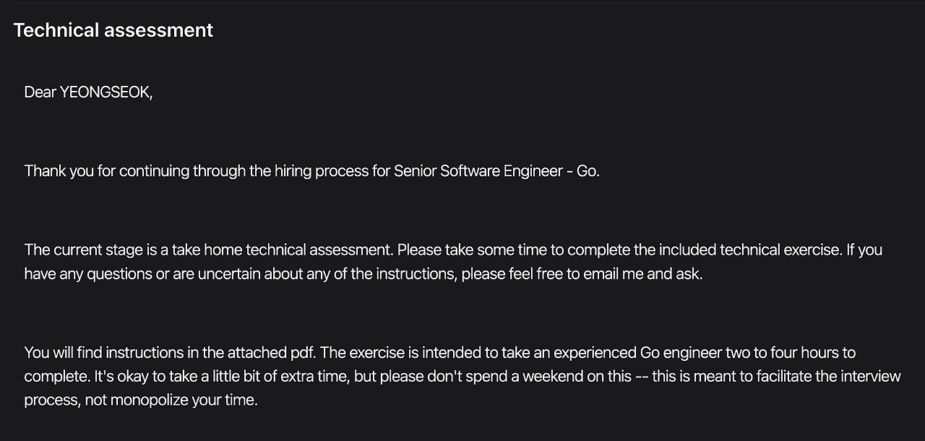Click the phrase "not monopolize your time"
This screenshot has width=925, height=441.
[x=171, y=400]
